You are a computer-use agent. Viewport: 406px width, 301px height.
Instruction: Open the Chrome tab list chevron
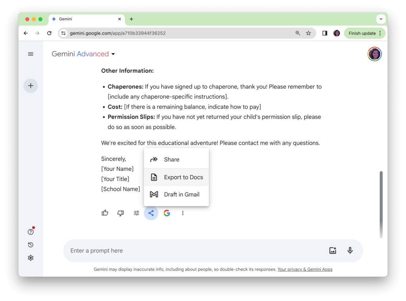pyautogui.click(x=381, y=19)
